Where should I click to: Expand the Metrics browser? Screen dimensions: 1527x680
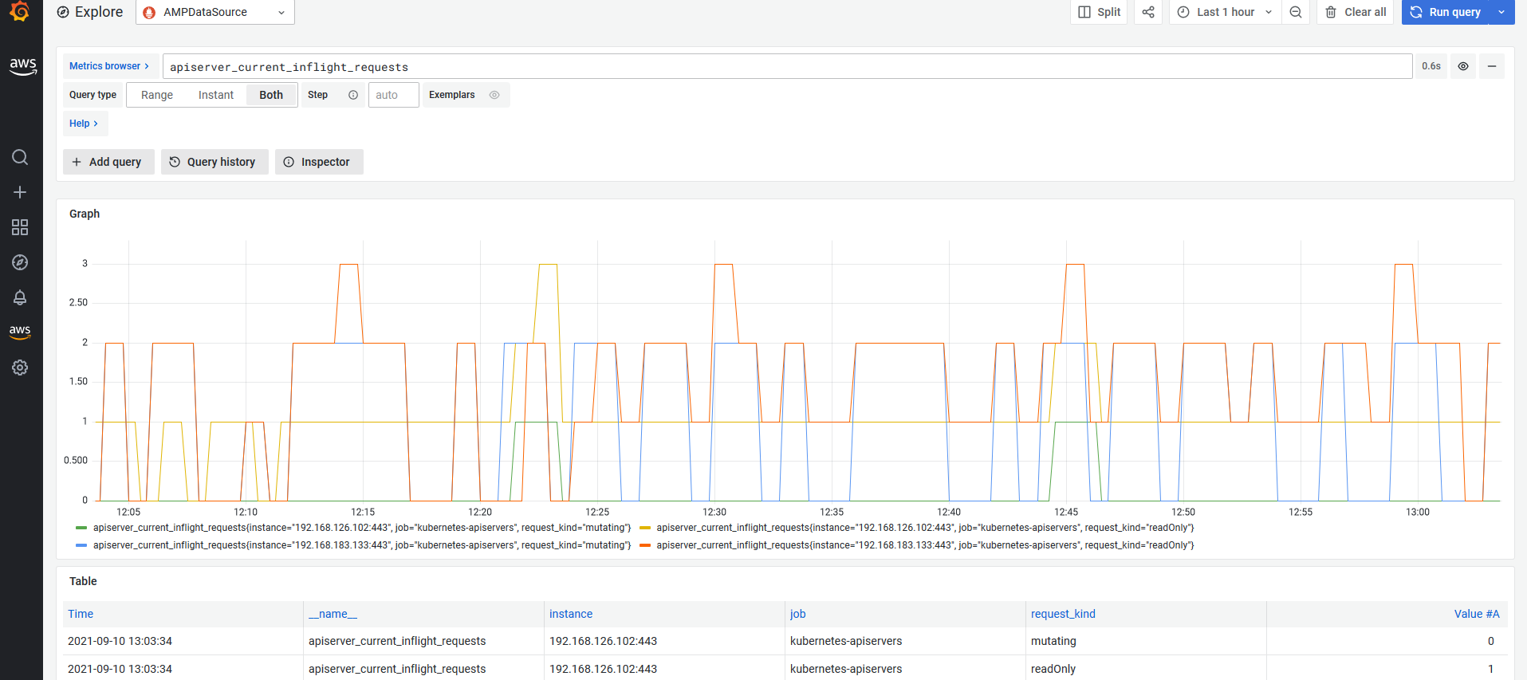[108, 66]
